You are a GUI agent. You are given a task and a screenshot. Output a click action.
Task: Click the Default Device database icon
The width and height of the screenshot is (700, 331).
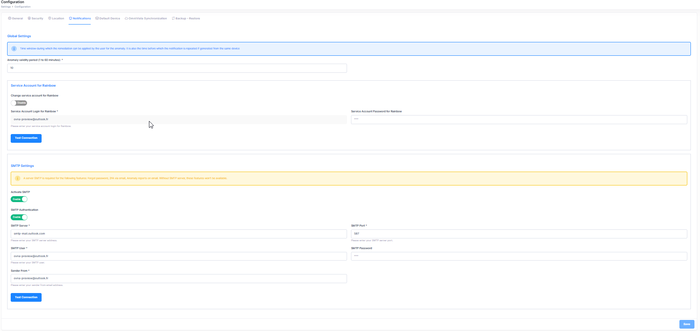point(97,18)
